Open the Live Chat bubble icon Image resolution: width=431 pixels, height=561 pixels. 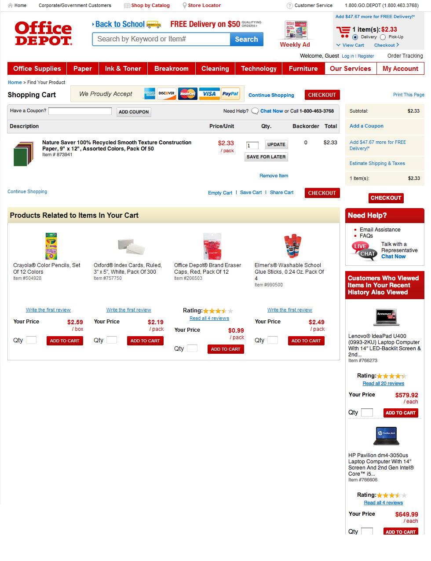364,251
